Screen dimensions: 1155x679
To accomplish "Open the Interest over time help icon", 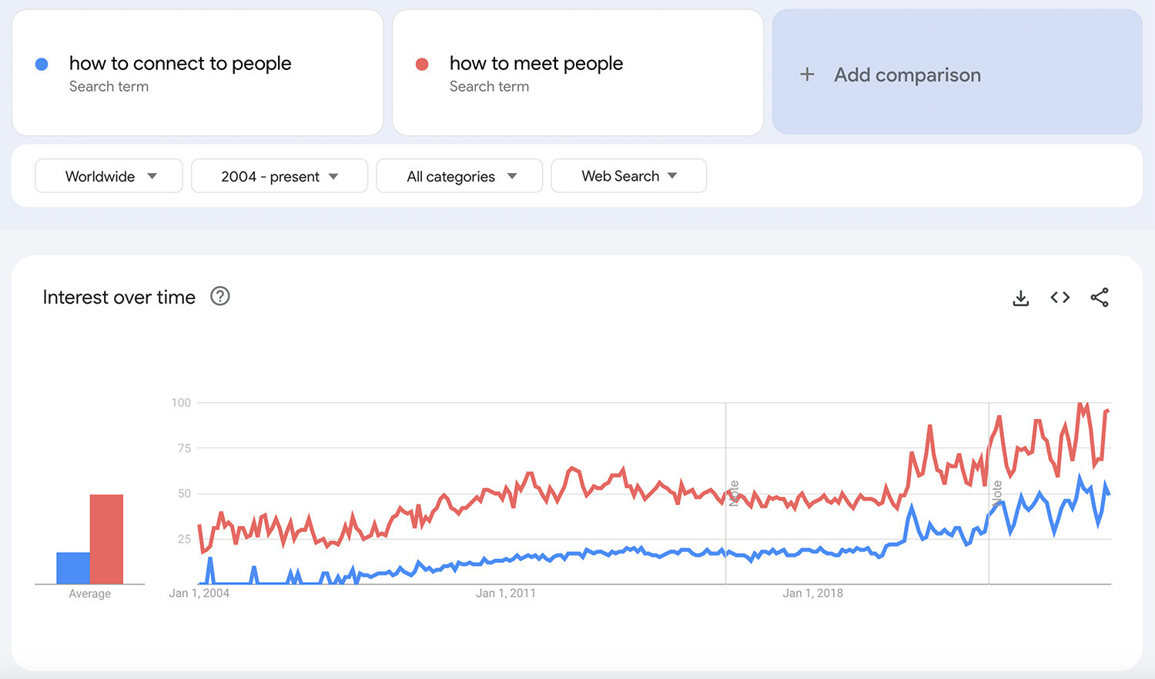I will (x=220, y=296).
